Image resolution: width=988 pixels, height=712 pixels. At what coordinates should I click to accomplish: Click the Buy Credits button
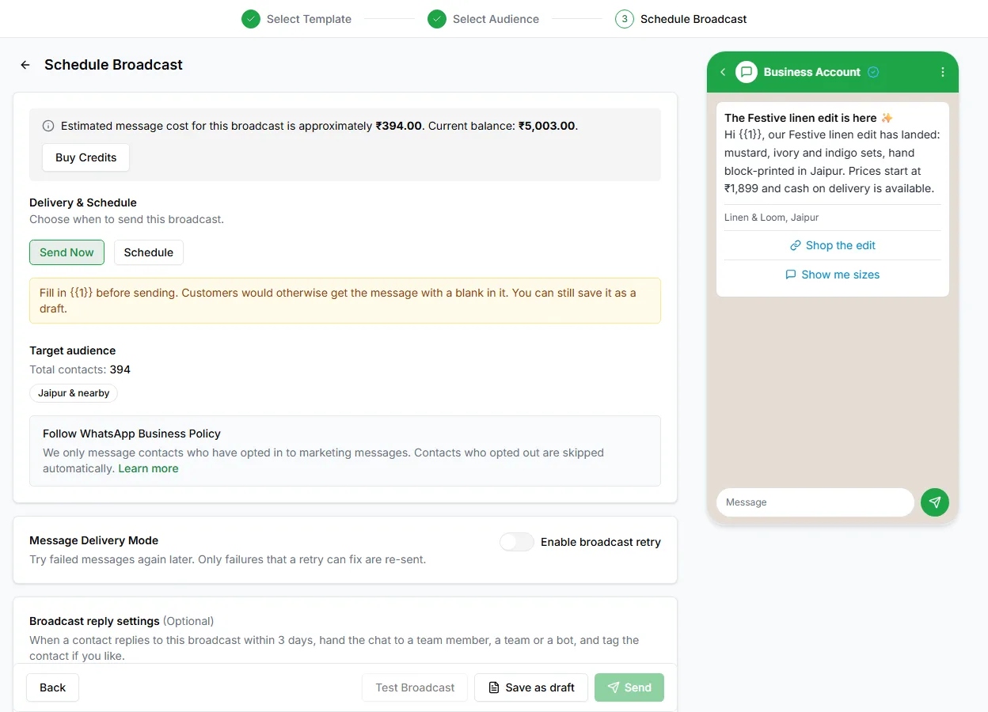(x=86, y=157)
